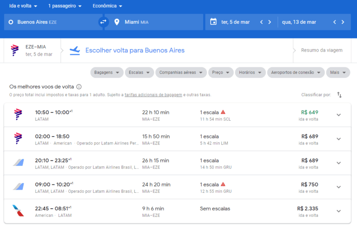Open tarifas adicionais de bagagem link

pos(153,95)
